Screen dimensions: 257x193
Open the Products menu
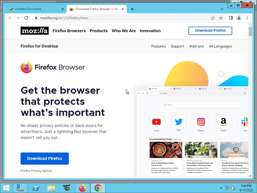(99, 31)
